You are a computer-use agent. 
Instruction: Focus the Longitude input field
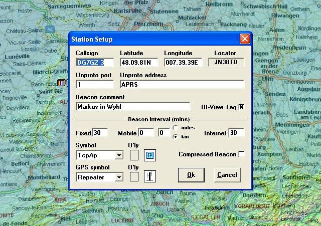pyautogui.click(x=183, y=63)
